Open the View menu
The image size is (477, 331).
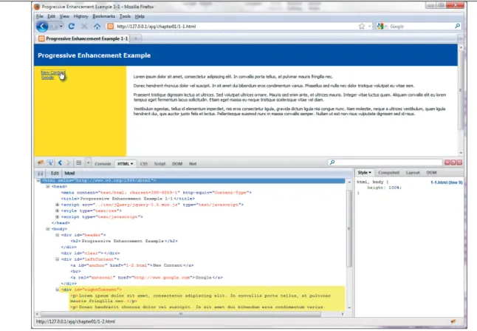64,16
